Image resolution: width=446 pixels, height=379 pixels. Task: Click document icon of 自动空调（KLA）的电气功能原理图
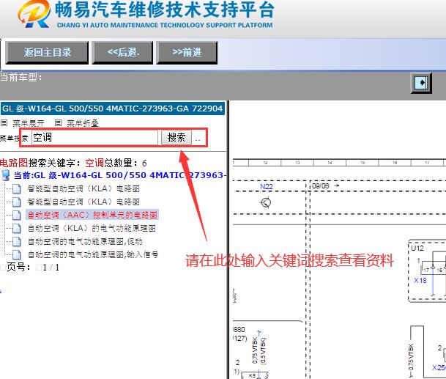coord(17,229)
